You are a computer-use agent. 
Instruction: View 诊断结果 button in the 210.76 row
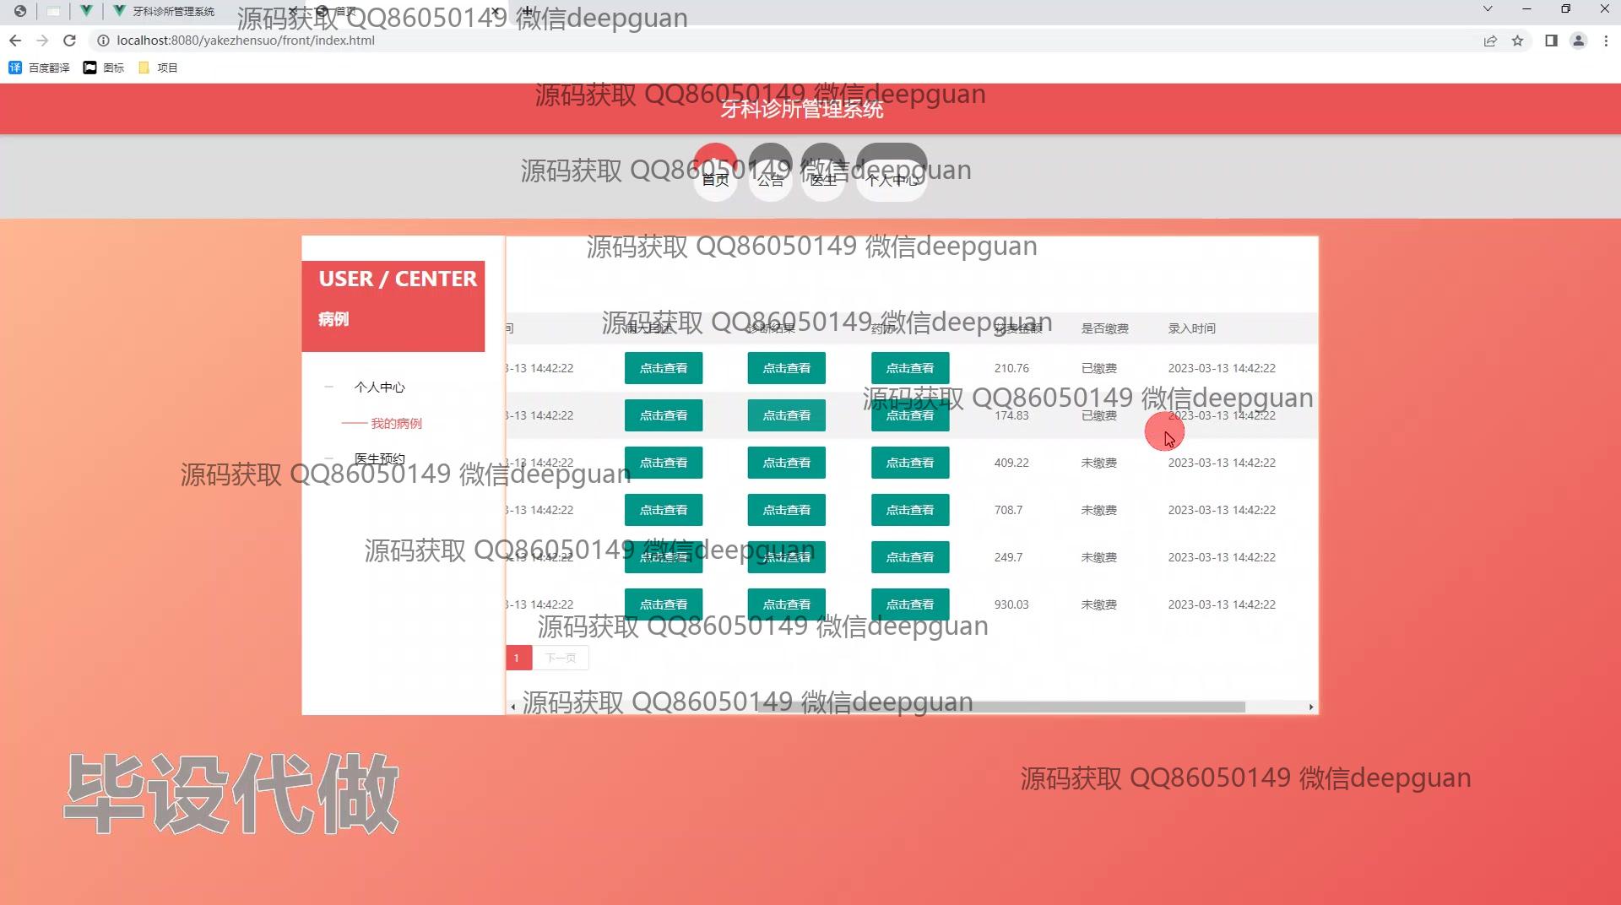point(787,368)
